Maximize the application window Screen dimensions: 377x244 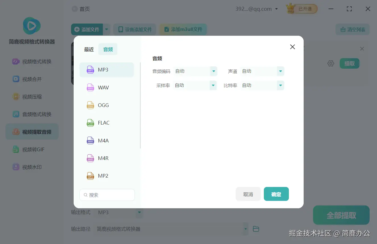click(x=349, y=9)
